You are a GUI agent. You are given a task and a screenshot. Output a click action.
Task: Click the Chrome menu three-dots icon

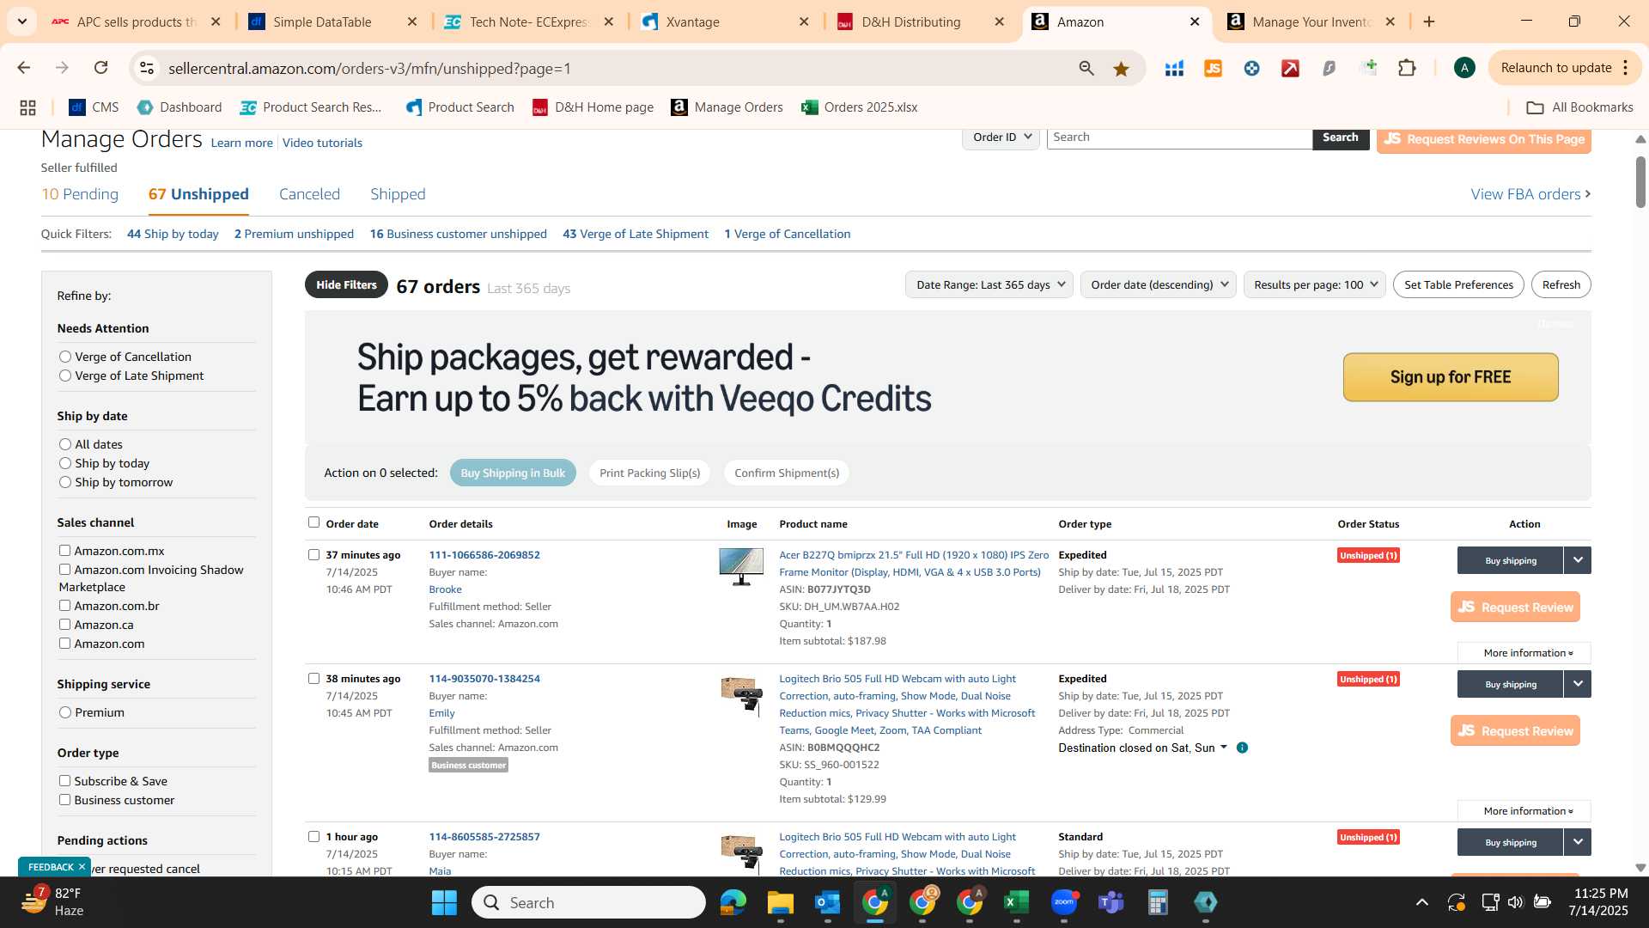(1626, 68)
